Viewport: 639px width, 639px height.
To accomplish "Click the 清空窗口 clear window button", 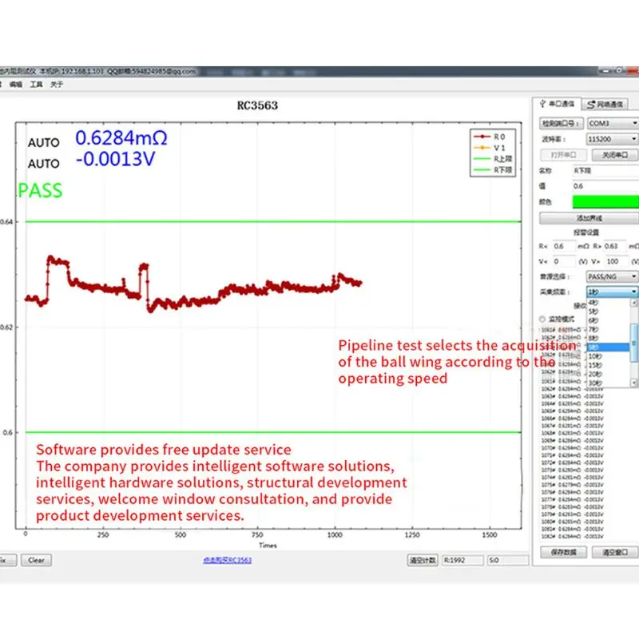I will tap(615, 552).
